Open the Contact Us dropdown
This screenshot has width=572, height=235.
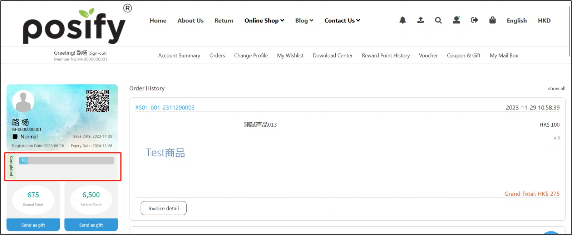(342, 21)
